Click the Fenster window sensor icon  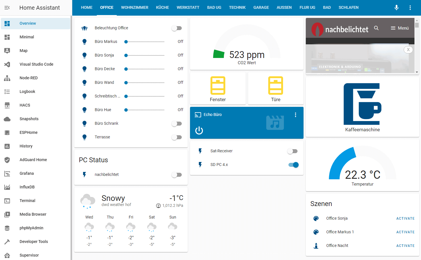[x=218, y=86]
